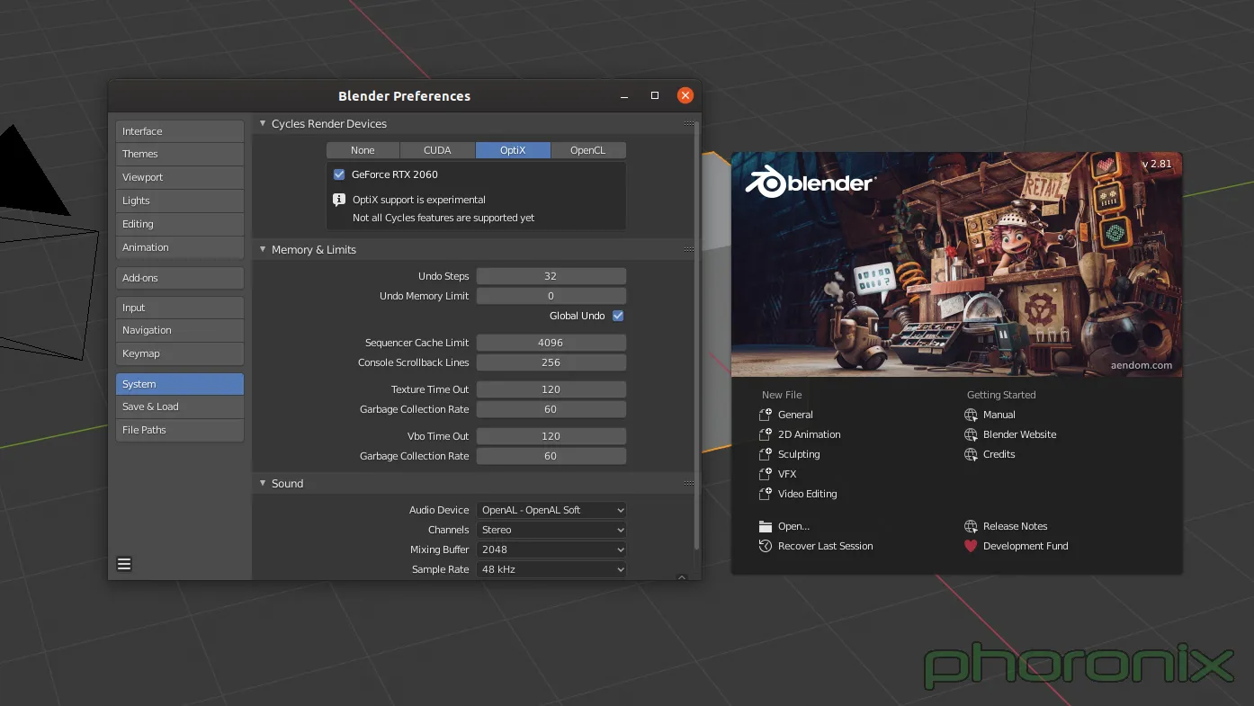Select OpenCL compute device type
The width and height of the screenshot is (1254, 706).
coord(588,150)
